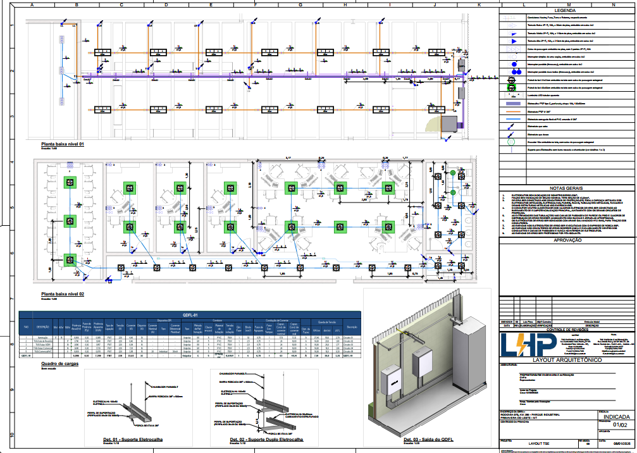
Task: Click the "Det. 03 - Saída do QDFL" caption
Action: pyautogui.click(x=429, y=439)
